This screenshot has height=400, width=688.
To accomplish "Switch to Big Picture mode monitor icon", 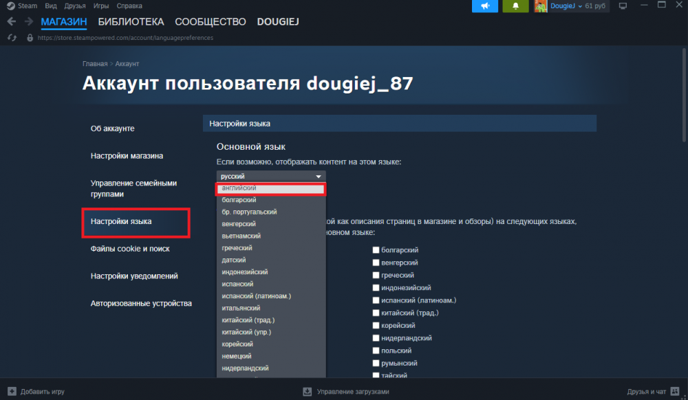I will (x=623, y=6).
